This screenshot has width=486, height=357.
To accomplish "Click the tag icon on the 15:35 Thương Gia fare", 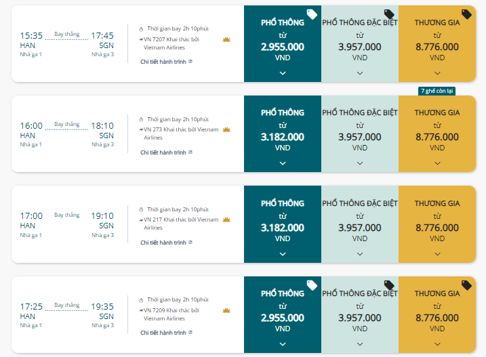I will pos(466,14).
